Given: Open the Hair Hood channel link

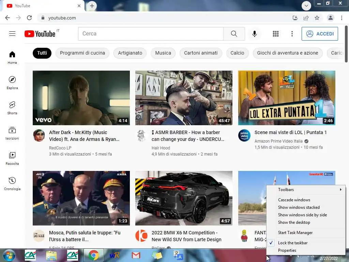Looking at the screenshot, I should click(161, 148).
